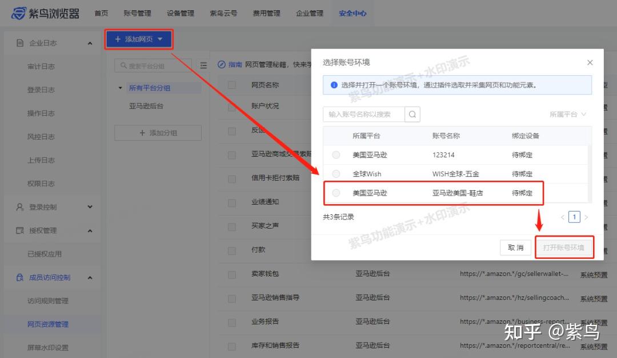Go to next page arrow in dialog
This screenshot has width=617, height=358.
pyautogui.click(x=586, y=217)
